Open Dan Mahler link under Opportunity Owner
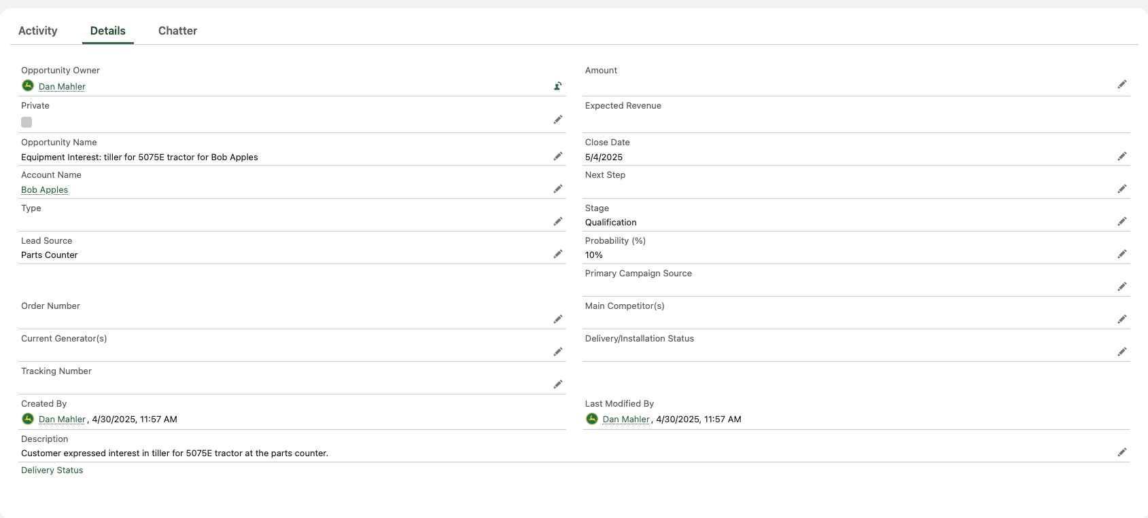Viewport: 1148px width, 518px height. 62,86
